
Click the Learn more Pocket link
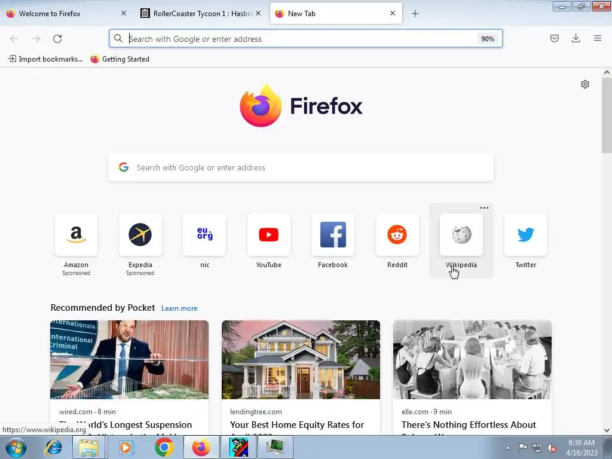point(179,308)
